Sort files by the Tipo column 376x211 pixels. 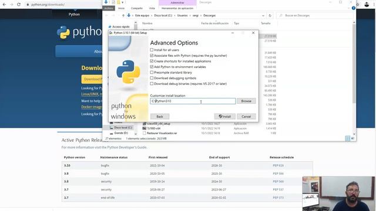tap(236, 23)
